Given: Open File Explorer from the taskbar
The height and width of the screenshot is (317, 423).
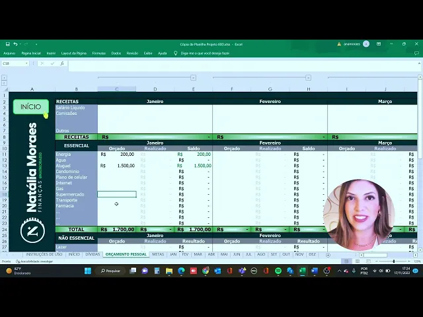Looking at the screenshot, I should click(169, 271).
